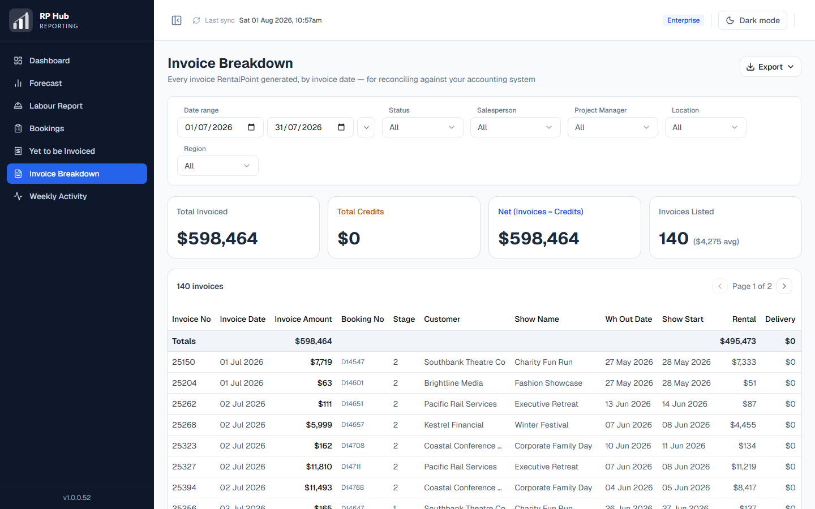
Task: Navigate to Bookings
Action: [x=77, y=128]
